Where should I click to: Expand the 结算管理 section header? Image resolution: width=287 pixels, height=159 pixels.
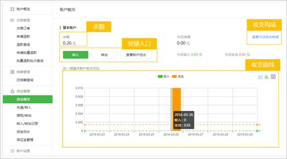point(23,72)
